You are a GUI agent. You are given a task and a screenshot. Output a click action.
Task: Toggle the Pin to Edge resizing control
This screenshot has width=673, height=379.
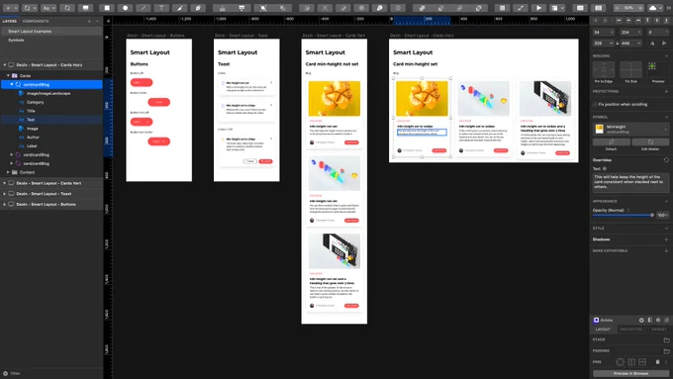click(604, 69)
